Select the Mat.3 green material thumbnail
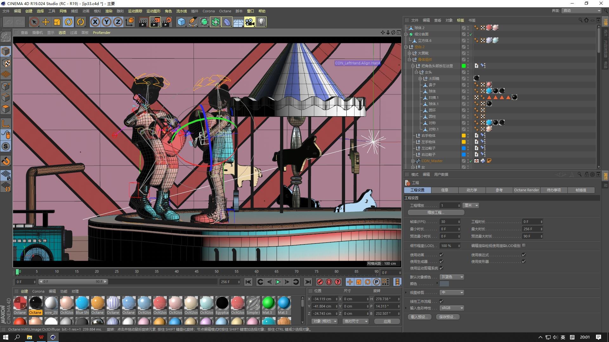The image size is (609, 342). (268, 303)
